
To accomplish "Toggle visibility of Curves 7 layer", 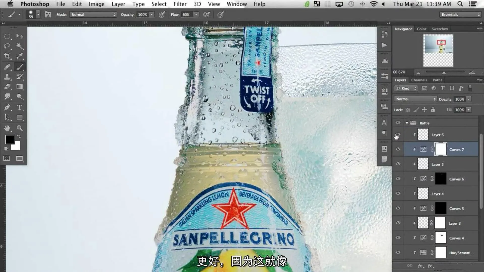I will [x=398, y=149].
